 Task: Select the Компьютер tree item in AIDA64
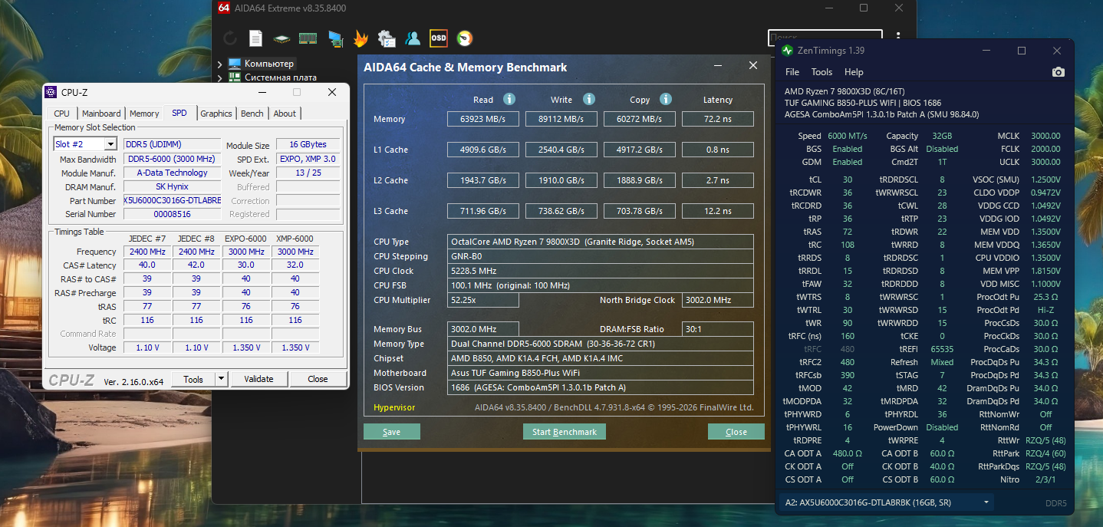(269, 64)
